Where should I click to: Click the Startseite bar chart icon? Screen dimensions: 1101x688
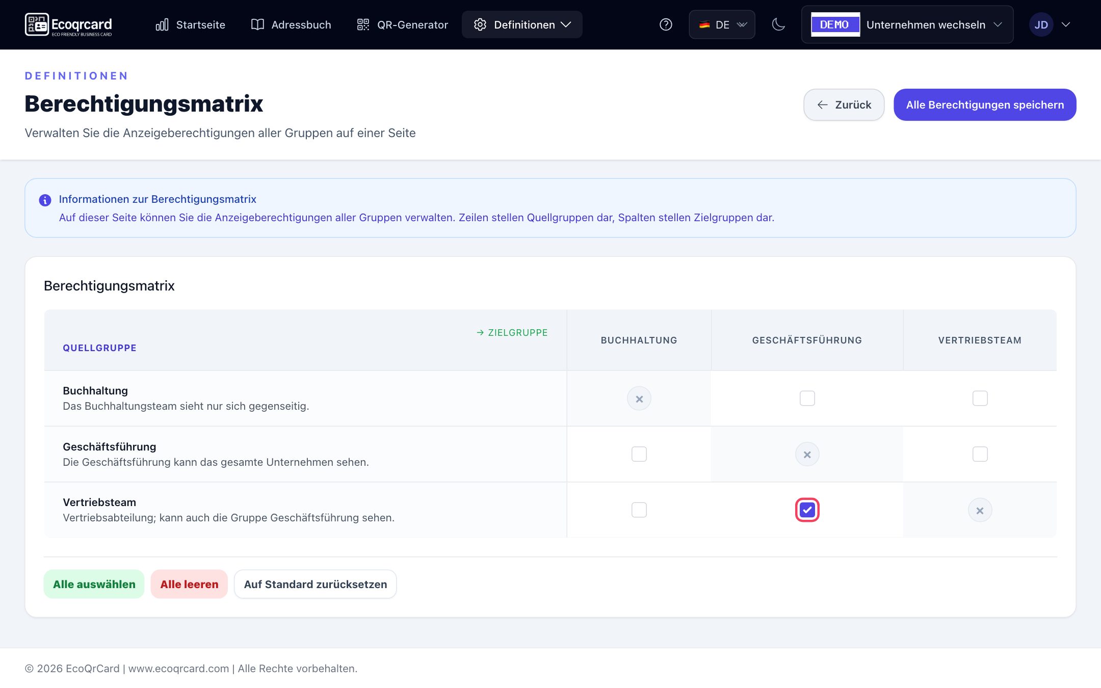tap(162, 24)
